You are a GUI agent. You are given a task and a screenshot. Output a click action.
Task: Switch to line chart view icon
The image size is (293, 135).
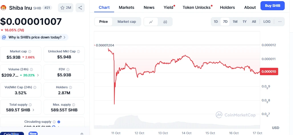click(151, 22)
